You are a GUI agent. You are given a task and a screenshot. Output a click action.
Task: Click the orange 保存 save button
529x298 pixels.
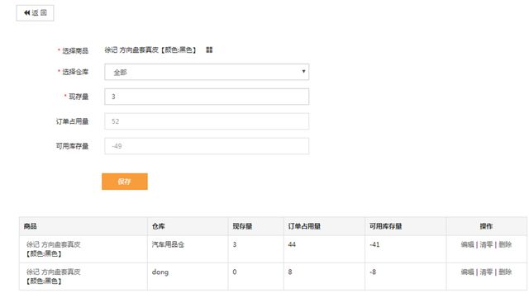click(125, 182)
